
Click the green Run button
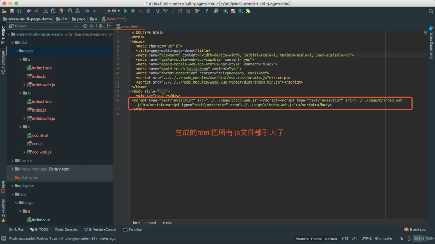coord(126,11)
